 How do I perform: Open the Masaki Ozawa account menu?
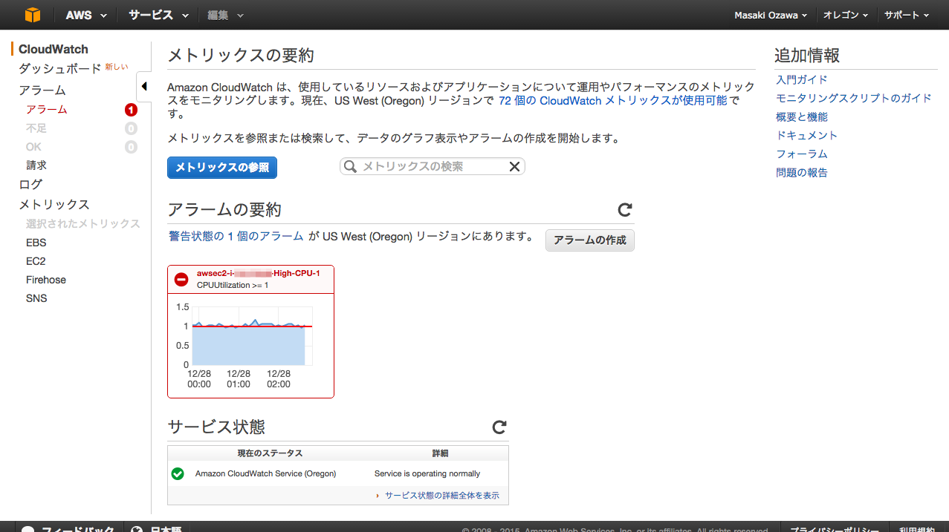(x=771, y=15)
